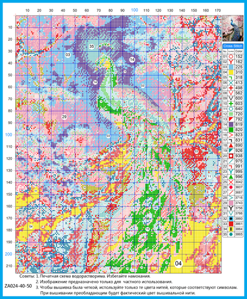Click the 35 marker above peacock head
Viewport: 247px width, 299px height.
(91, 46)
